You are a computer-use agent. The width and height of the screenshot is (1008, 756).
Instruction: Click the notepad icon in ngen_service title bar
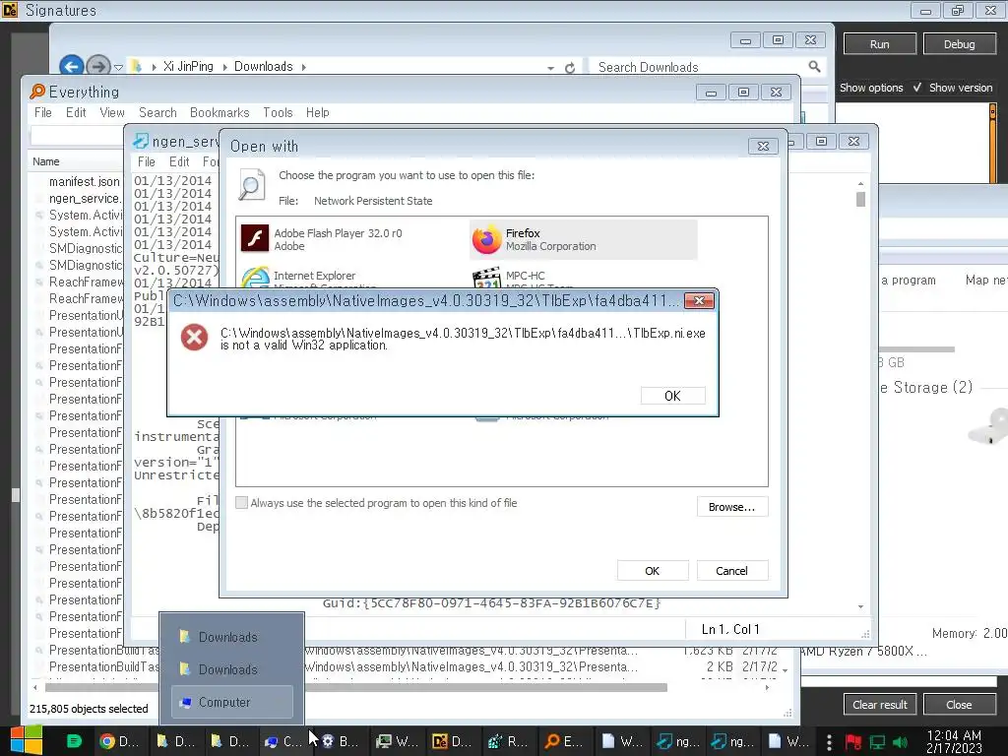point(140,141)
